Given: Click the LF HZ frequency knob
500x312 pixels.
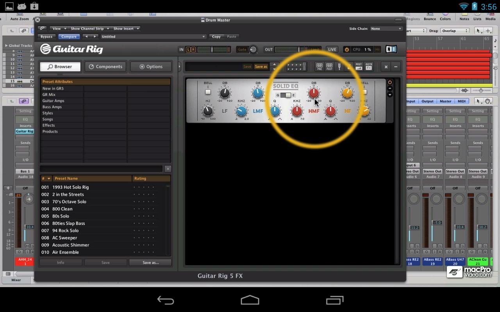Looking at the screenshot, I should tap(208, 111).
